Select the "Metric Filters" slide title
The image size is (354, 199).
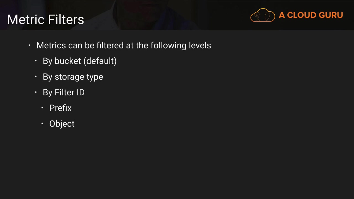tap(46, 20)
